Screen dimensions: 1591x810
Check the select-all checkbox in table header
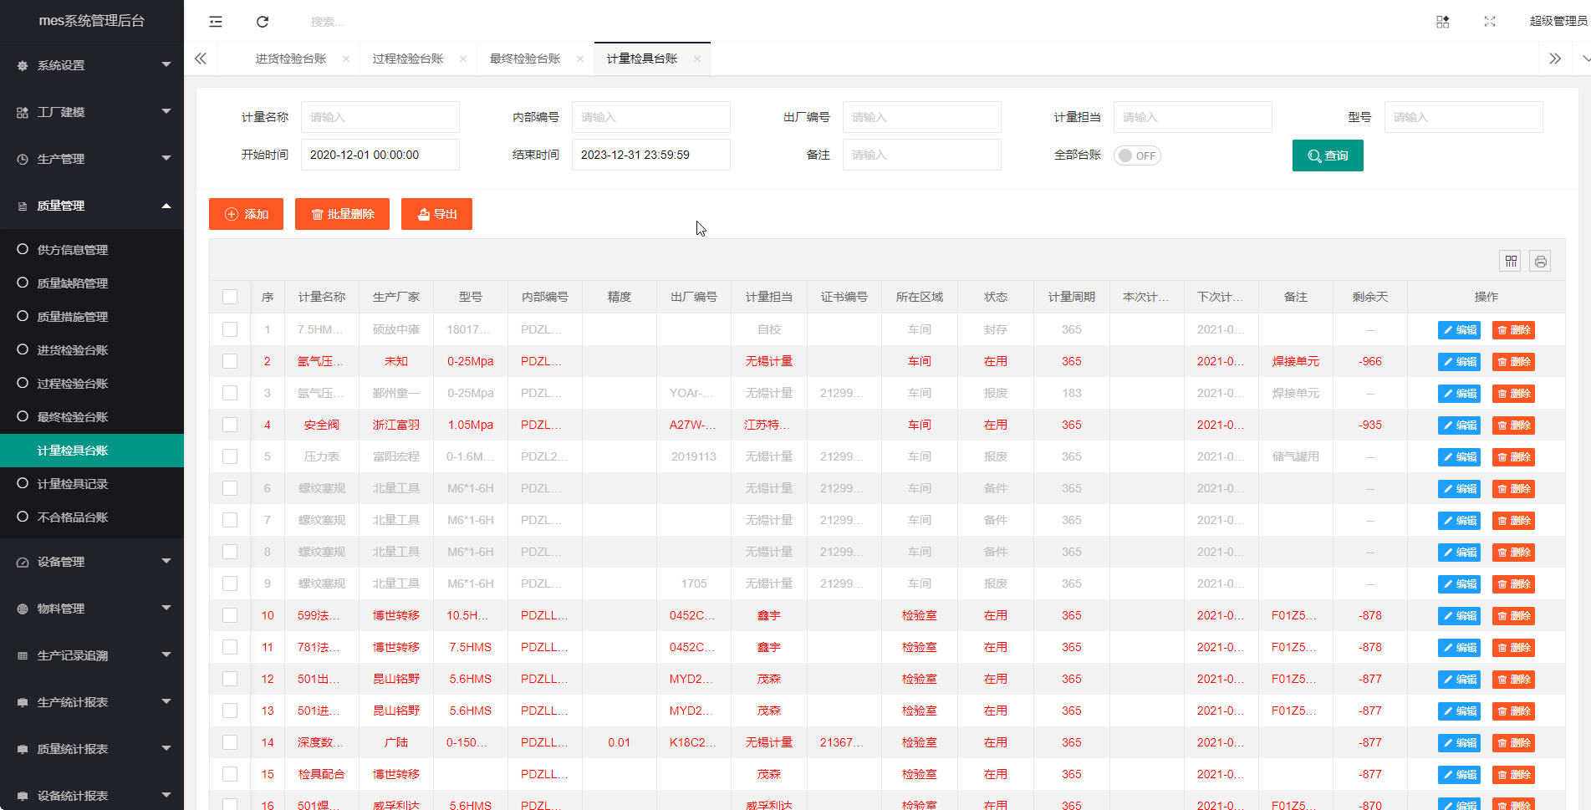click(230, 297)
